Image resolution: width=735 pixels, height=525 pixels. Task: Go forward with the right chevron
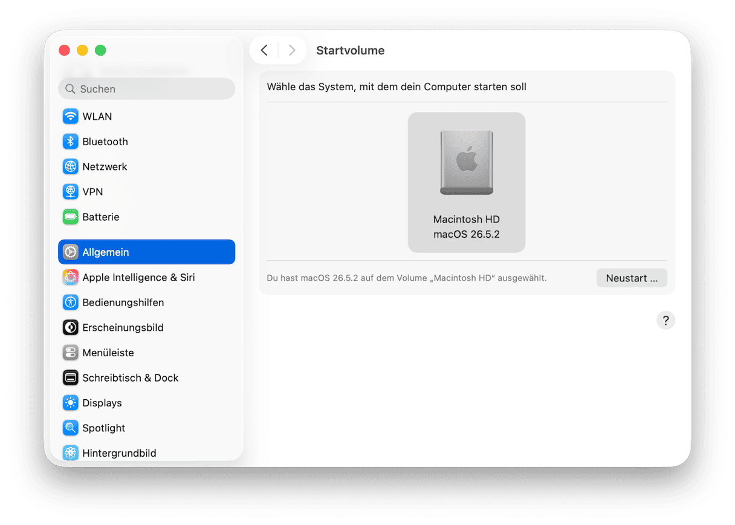tap(292, 50)
